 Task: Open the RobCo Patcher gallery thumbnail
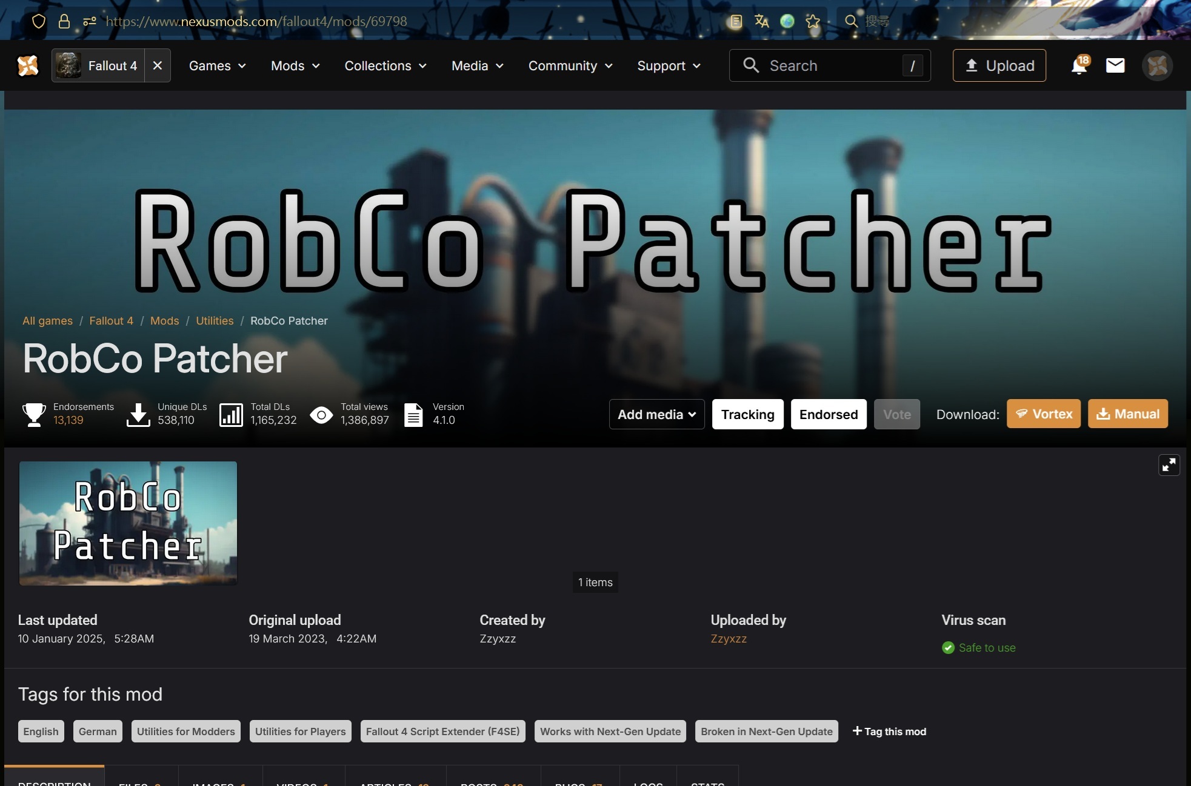click(x=128, y=523)
